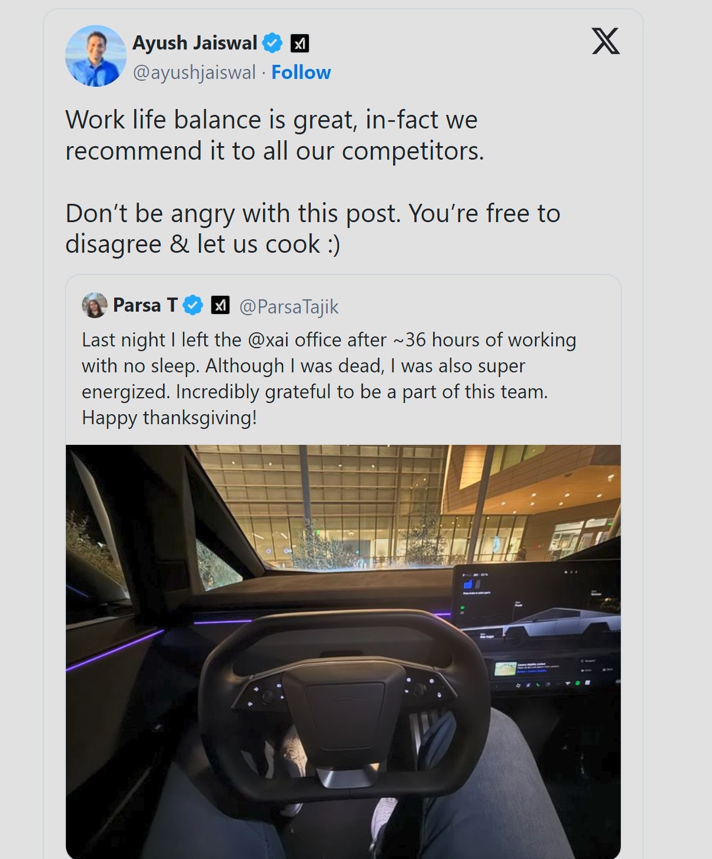Click the verified badge next to Parsa T
Image resolution: width=712 pixels, height=859 pixels.
[192, 305]
